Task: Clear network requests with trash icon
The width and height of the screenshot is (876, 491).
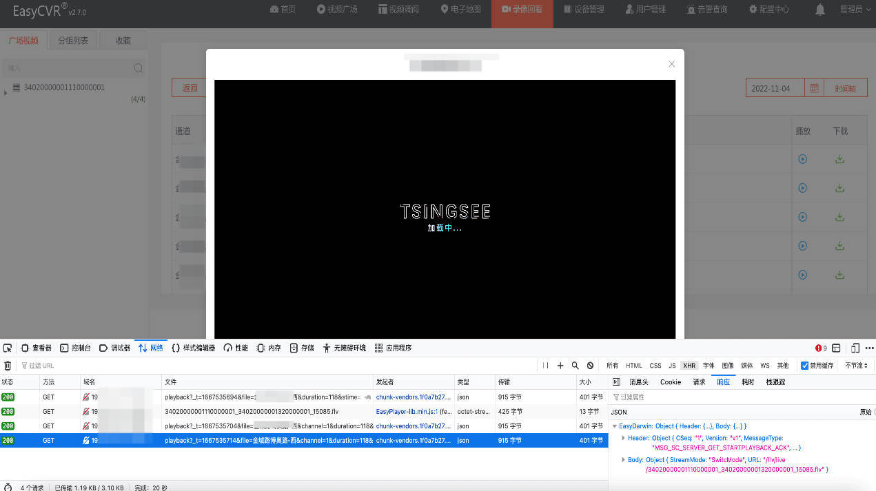Action: tap(8, 366)
